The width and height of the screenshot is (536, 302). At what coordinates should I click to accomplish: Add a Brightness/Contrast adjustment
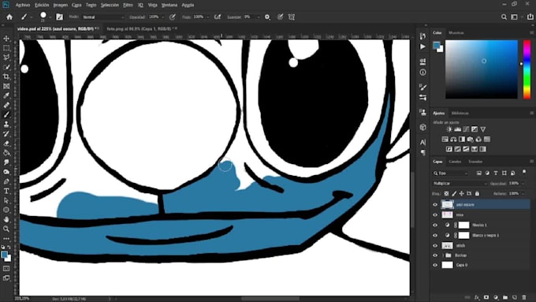tap(449, 129)
